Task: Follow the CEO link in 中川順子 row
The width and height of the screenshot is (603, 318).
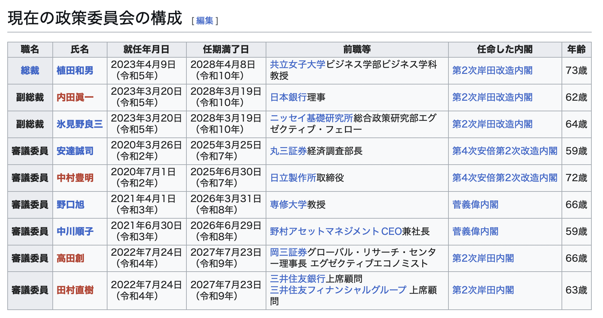Action: pos(392,232)
